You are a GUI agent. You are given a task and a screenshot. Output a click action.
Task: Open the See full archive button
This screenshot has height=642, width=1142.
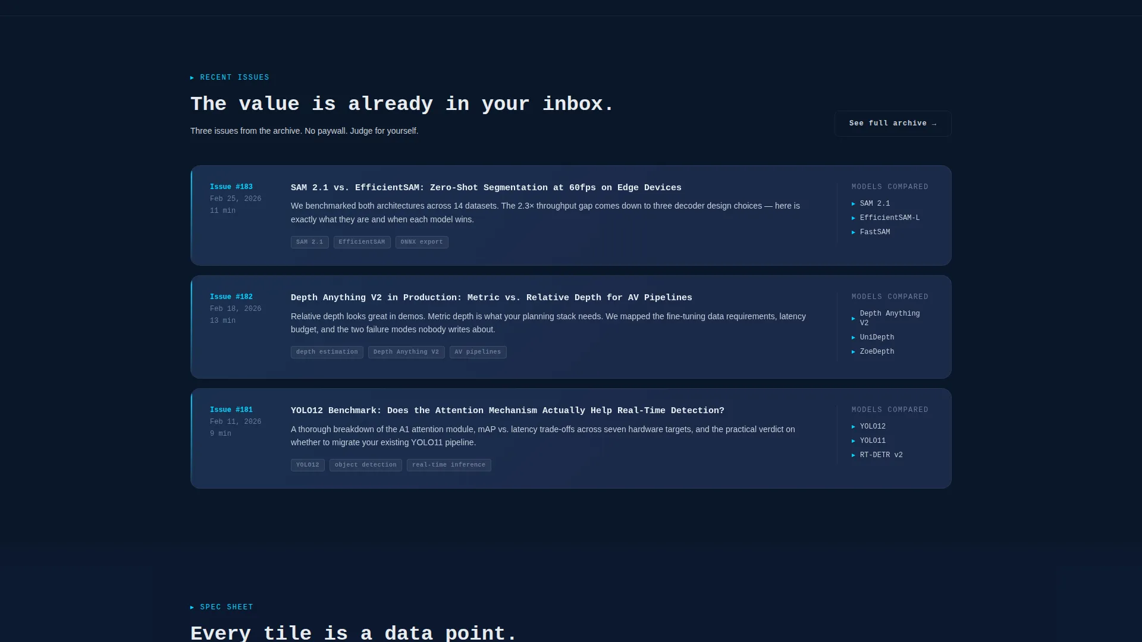pos(892,124)
